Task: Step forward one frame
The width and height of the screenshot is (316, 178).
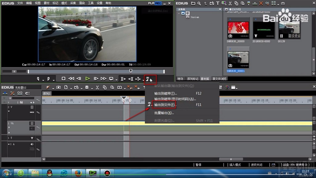Action: click(x=96, y=78)
